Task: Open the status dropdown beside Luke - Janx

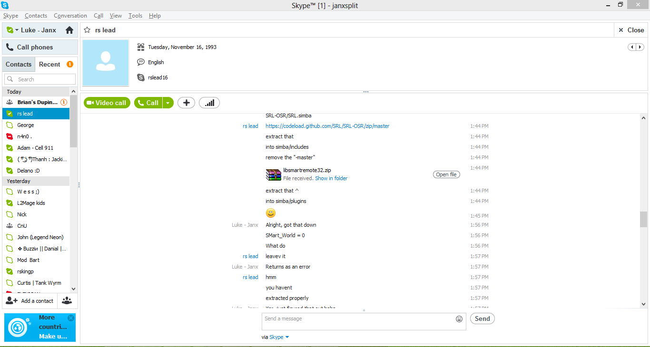Action: 17,30
